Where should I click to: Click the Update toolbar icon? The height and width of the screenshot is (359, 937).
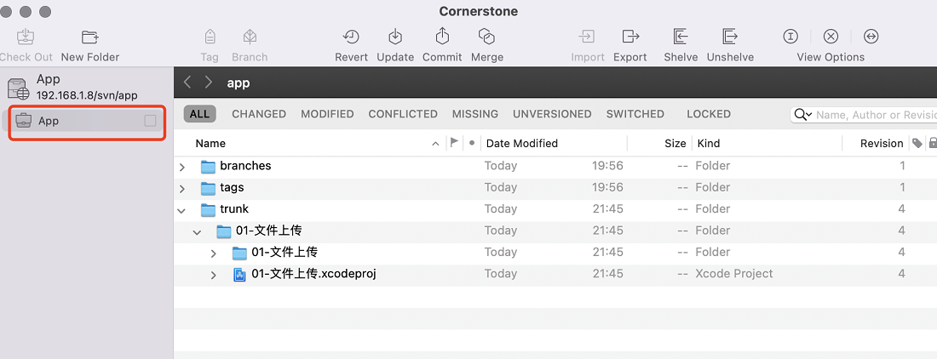point(395,37)
